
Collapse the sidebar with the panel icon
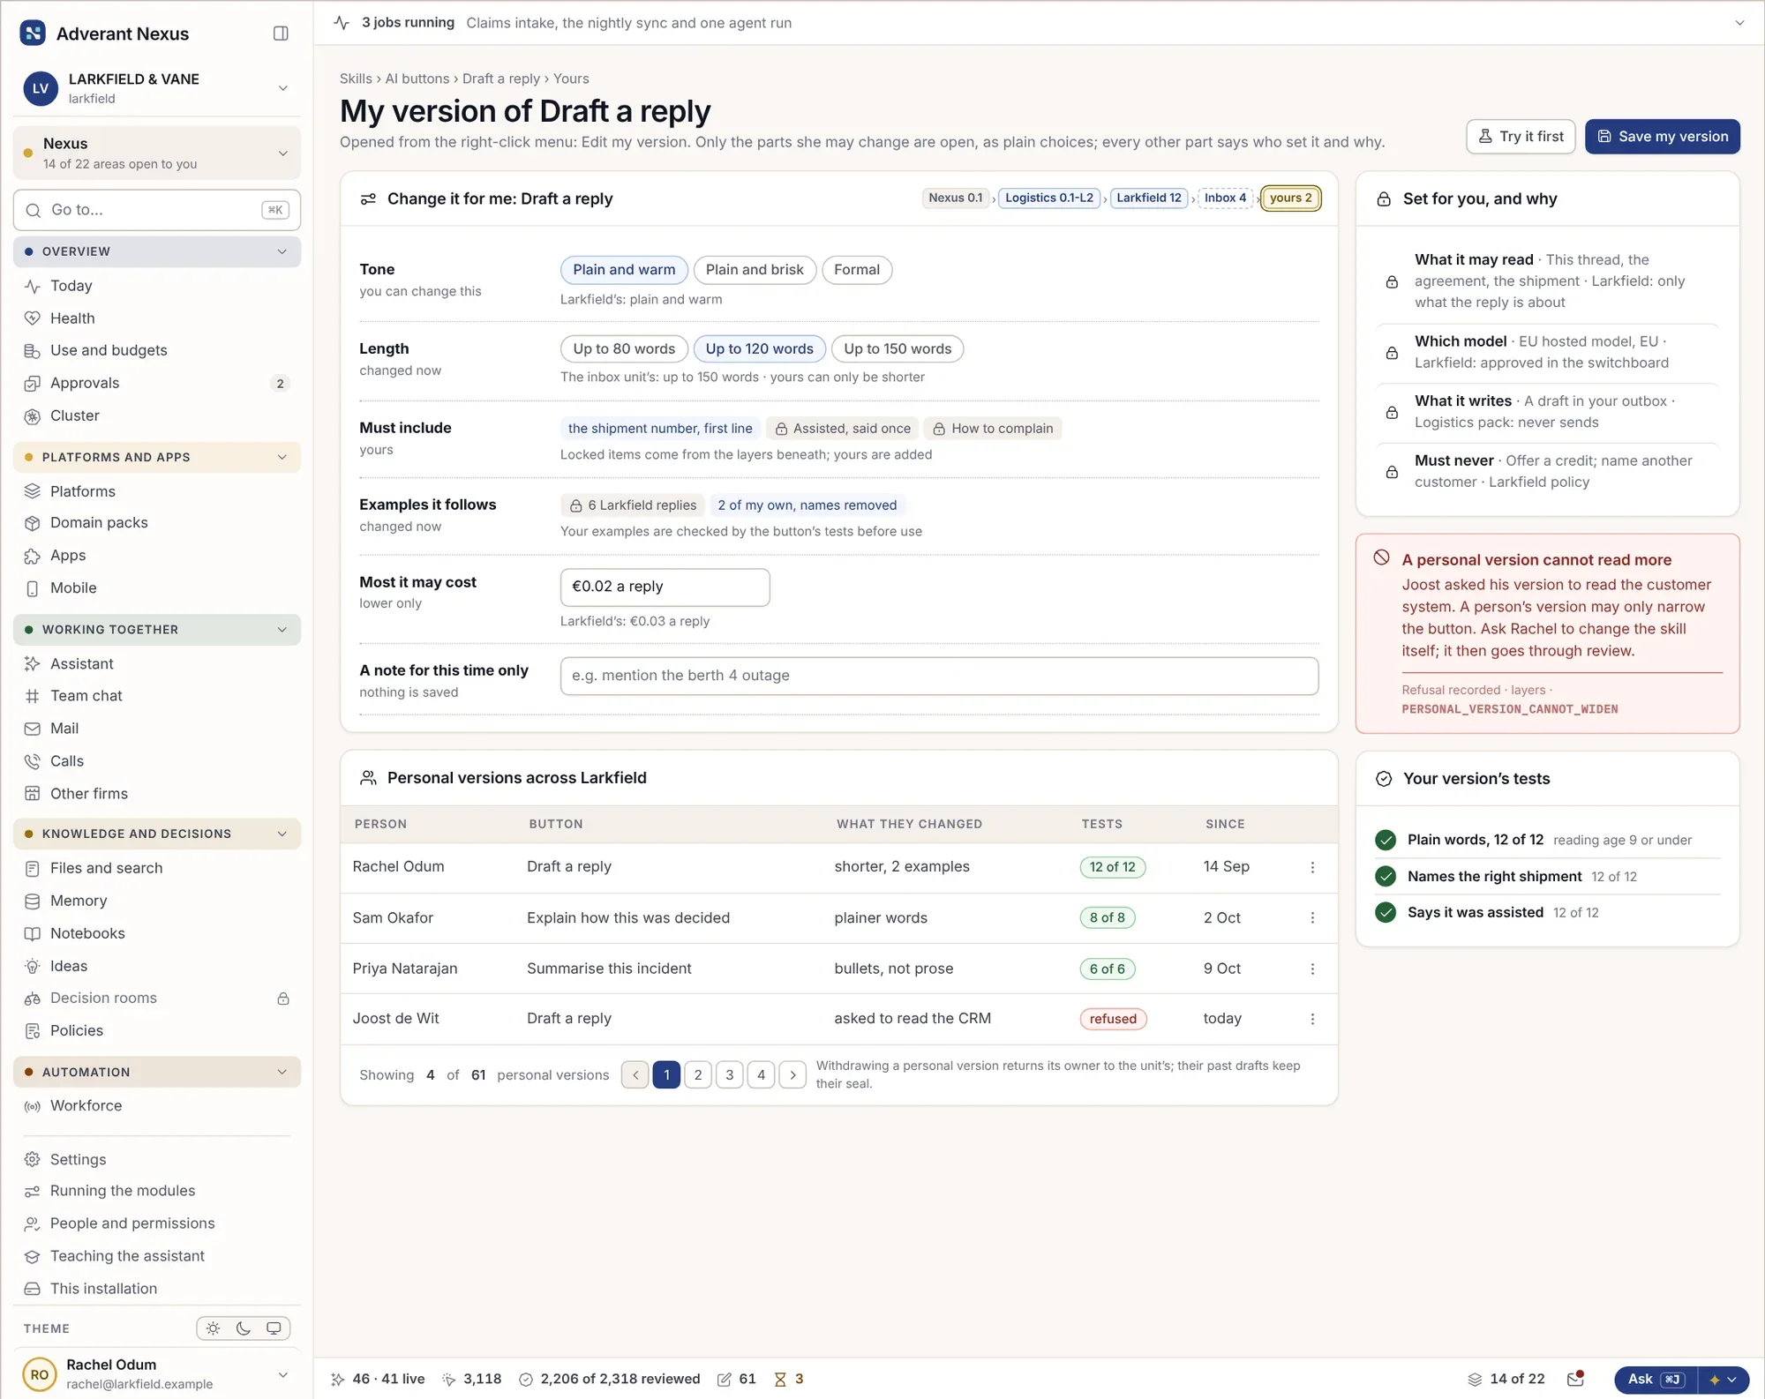(281, 34)
